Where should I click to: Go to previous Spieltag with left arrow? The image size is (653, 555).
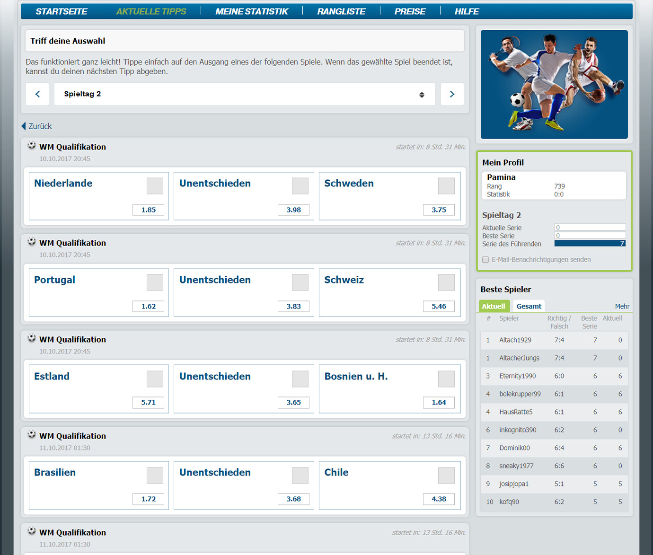(x=37, y=94)
